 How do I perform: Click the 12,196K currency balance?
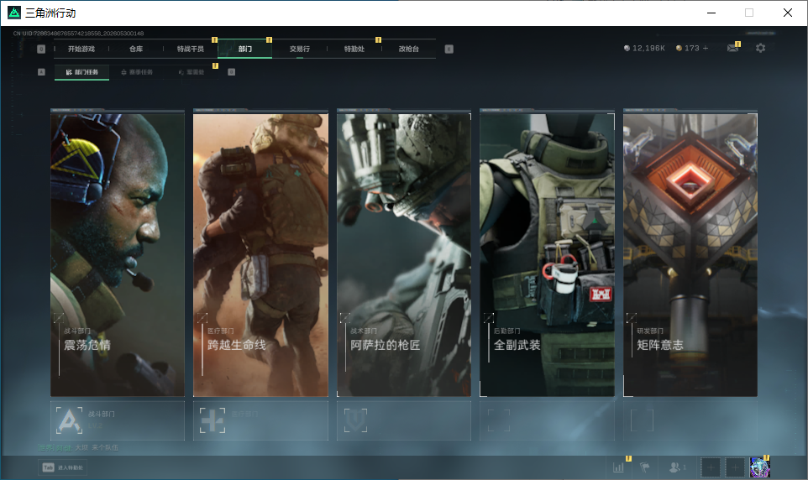pos(644,48)
